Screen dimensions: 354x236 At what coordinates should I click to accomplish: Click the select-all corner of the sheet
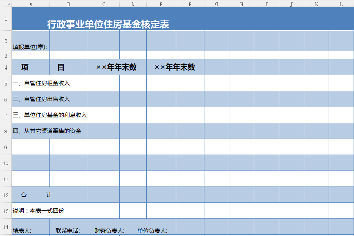coord(6,4)
